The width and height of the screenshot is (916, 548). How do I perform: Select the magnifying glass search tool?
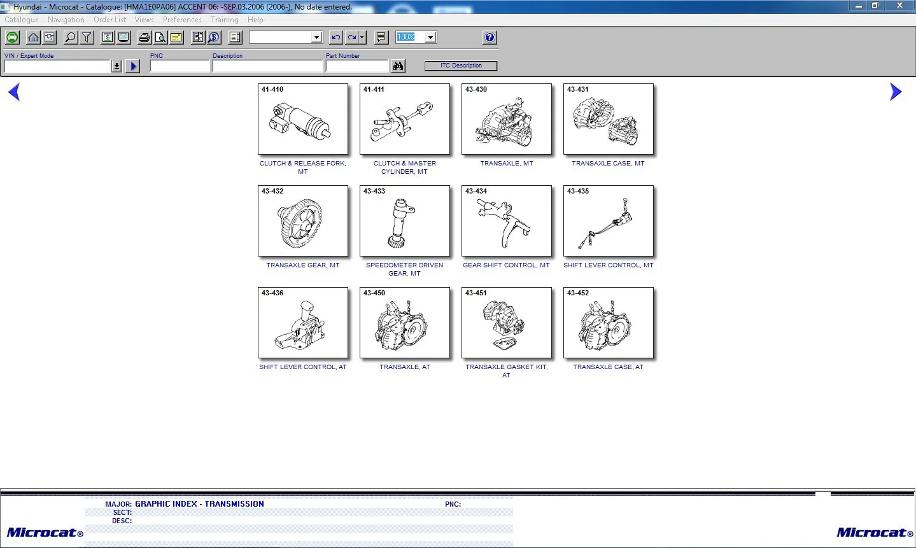point(71,38)
